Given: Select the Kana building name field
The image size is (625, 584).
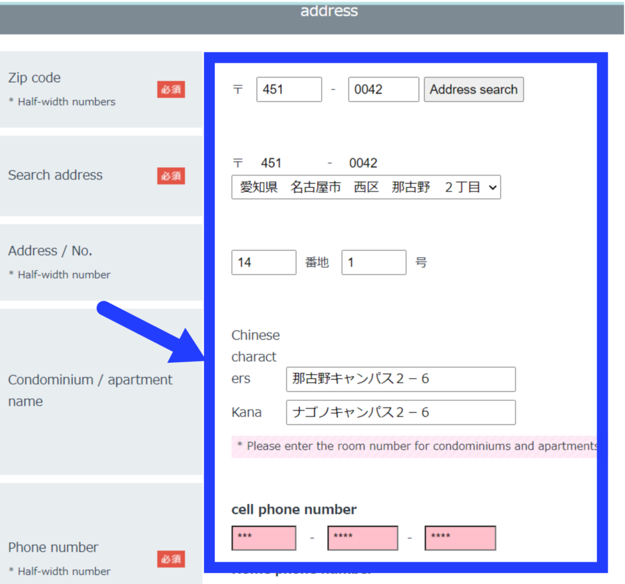Looking at the screenshot, I should [x=400, y=412].
